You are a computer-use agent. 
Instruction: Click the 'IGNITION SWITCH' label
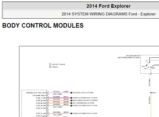coord(133,56)
